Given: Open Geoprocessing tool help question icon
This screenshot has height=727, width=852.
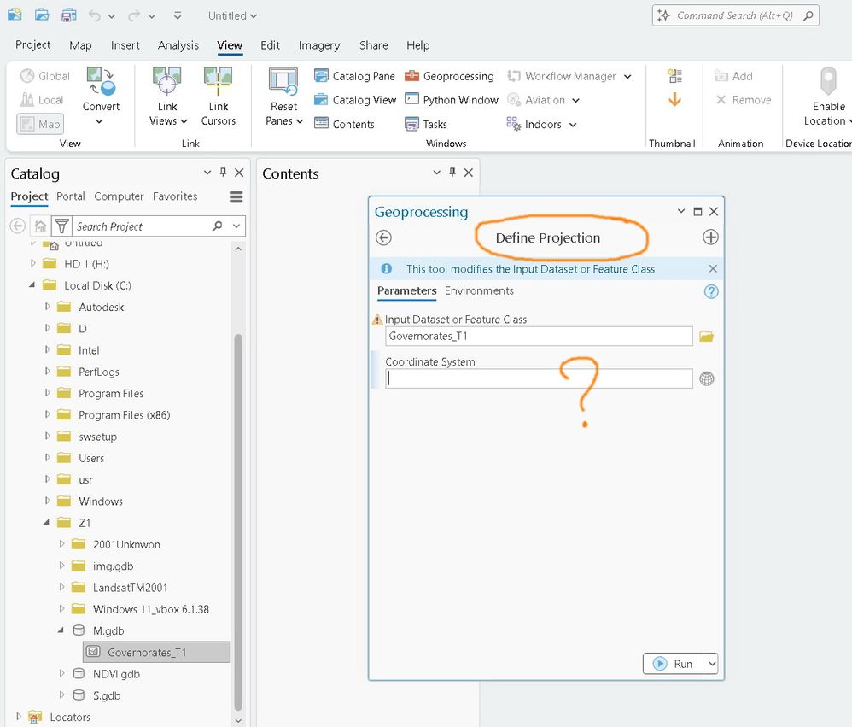Looking at the screenshot, I should (711, 291).
